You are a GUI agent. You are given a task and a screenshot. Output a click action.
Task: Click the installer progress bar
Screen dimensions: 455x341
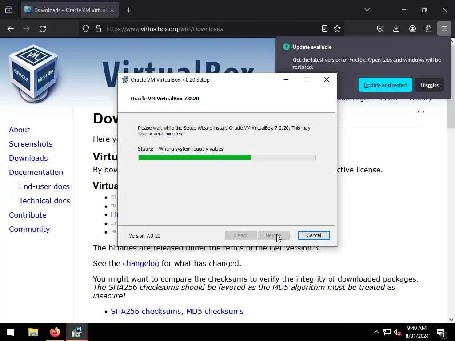tap(227, 157)
